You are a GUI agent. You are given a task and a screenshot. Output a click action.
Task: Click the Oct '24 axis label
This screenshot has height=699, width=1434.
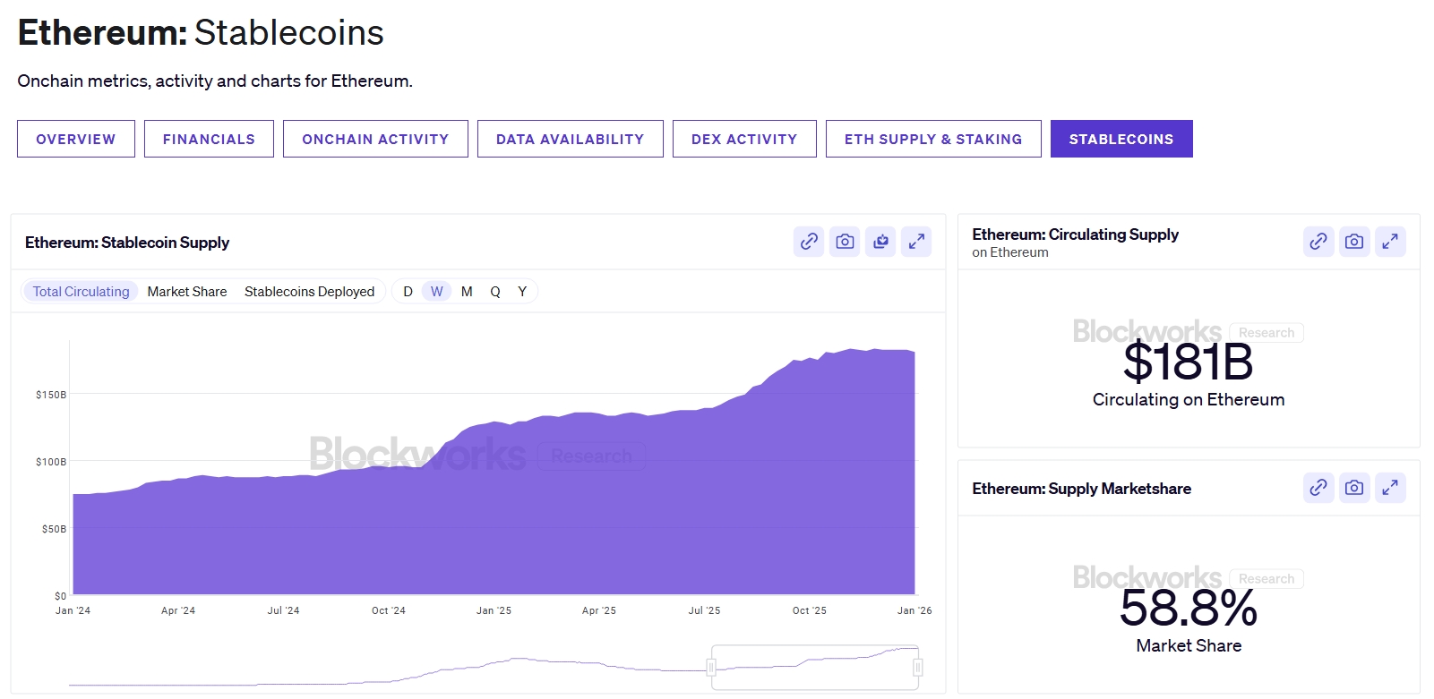click(x=389, y=610)
